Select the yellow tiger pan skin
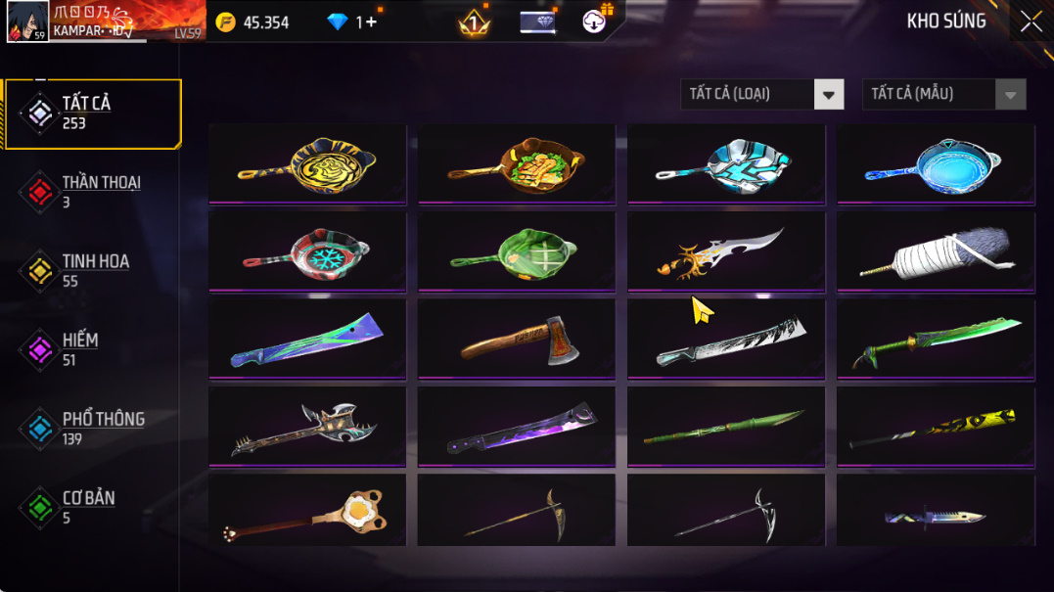 click(308, 164)
